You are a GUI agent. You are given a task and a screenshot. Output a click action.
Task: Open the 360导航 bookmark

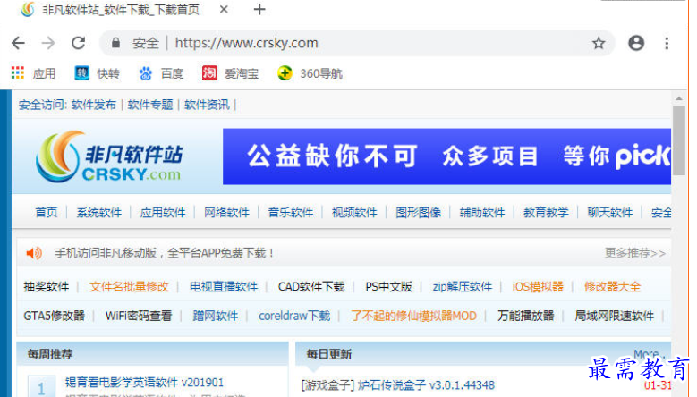point(310,73)
